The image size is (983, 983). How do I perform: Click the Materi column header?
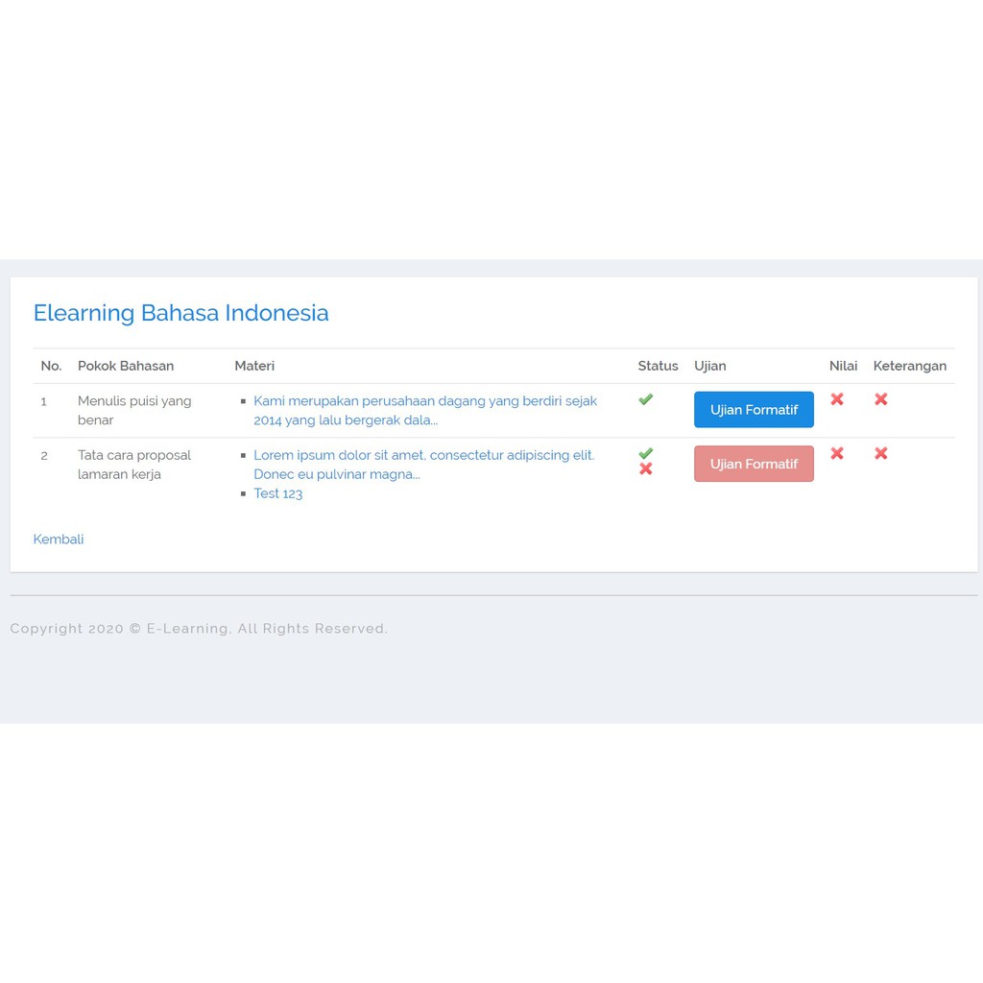pyautogui.click(x=254, y=366)
